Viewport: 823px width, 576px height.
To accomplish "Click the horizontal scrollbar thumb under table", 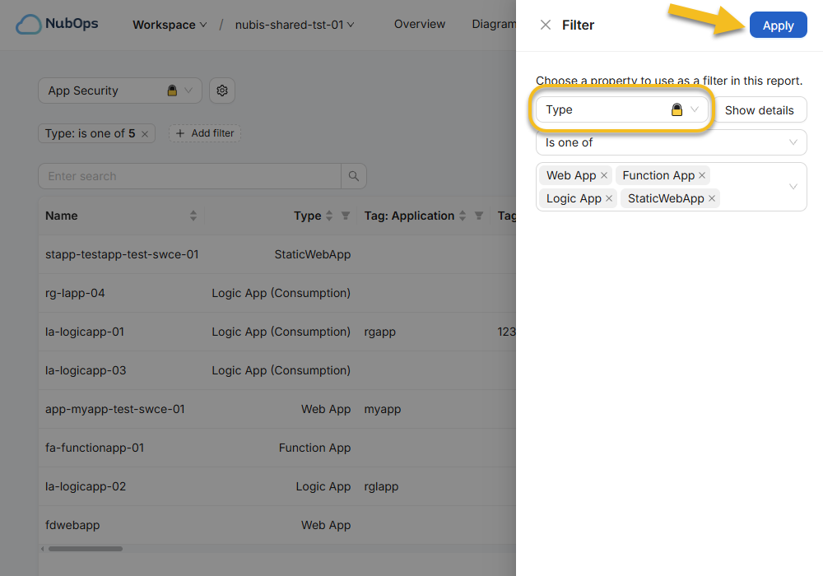I will coord(86,549).
